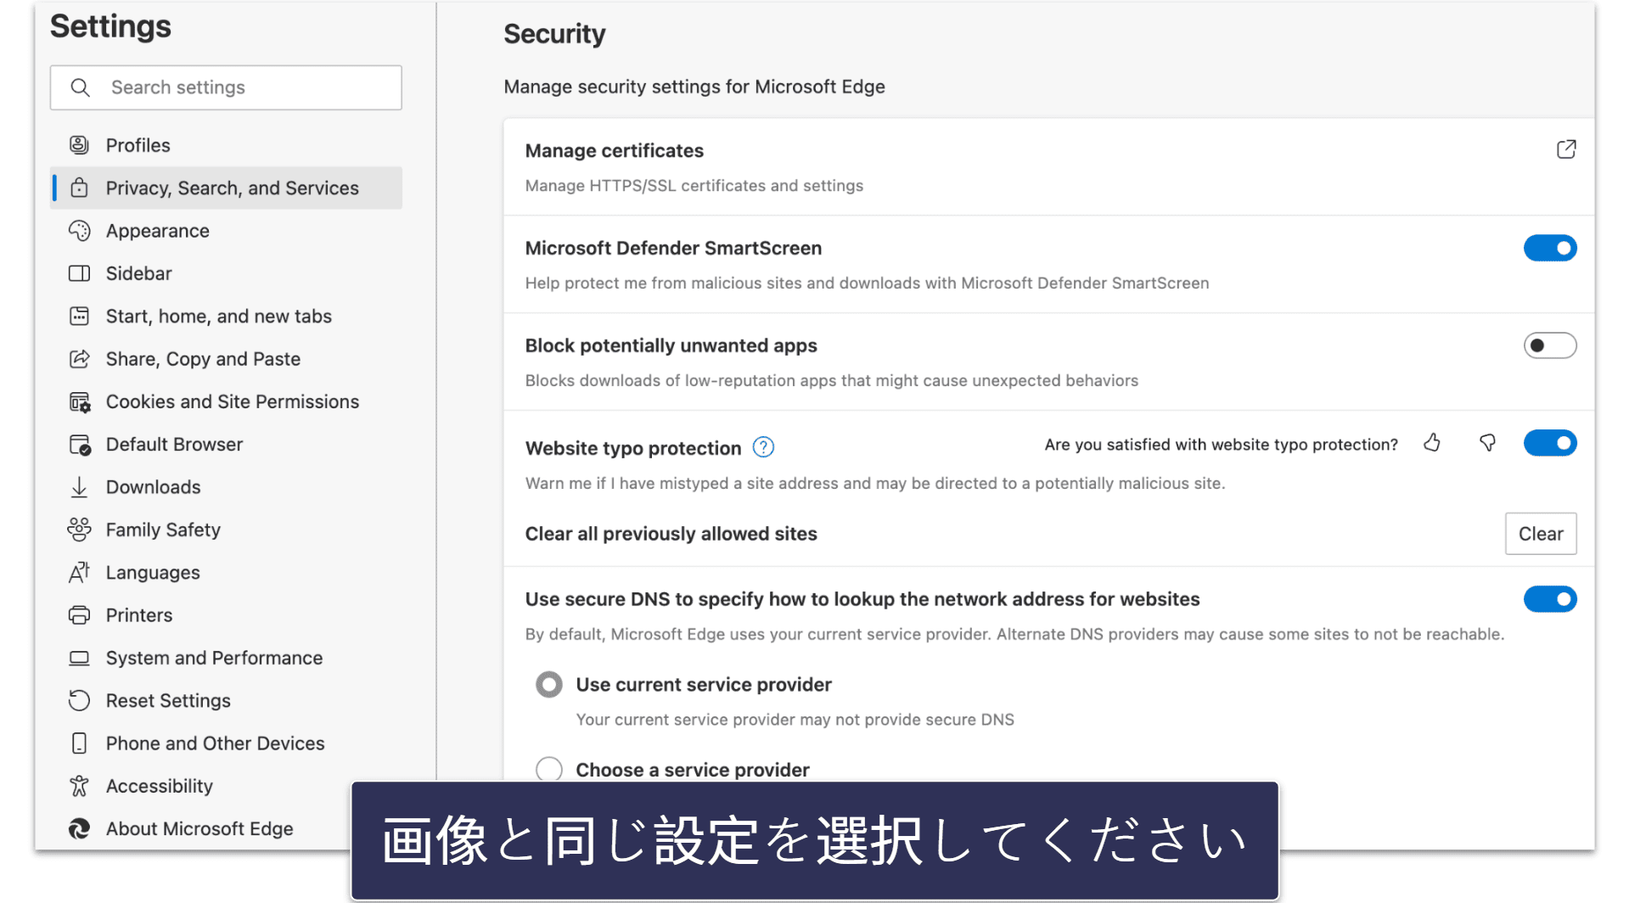Go to Phone and Other Devices

tap(226, 743)
